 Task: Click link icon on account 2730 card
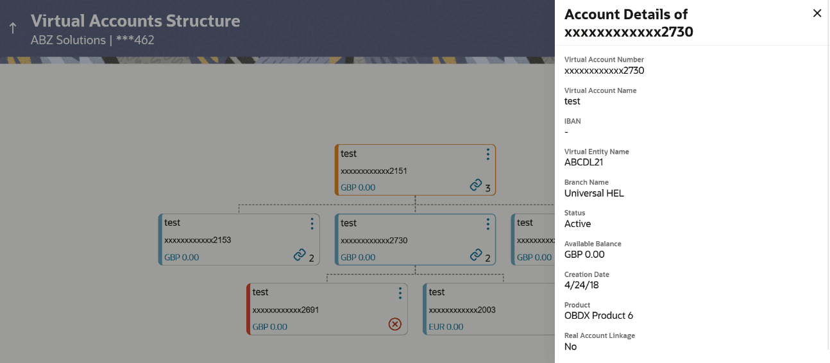click(475, 255)
